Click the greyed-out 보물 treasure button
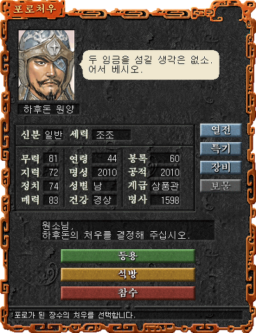The height and width of the screenshot is (333, 256). click(x=221, y=186)
